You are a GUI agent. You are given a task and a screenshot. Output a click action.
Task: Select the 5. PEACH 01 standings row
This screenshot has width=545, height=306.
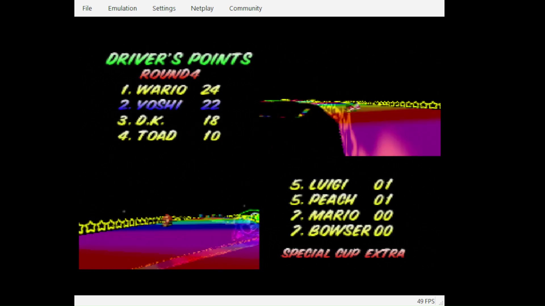(341, 199)
